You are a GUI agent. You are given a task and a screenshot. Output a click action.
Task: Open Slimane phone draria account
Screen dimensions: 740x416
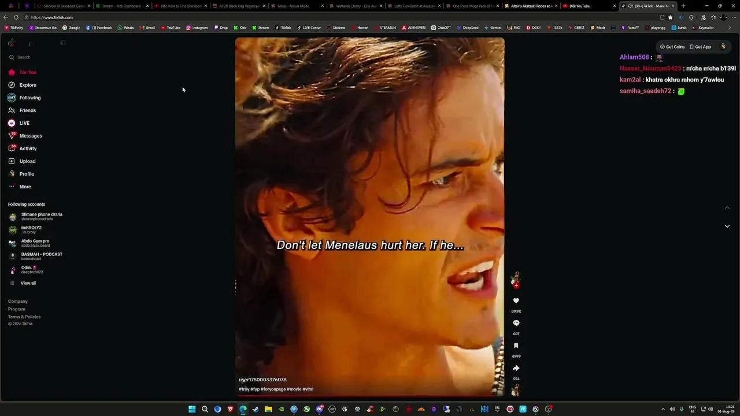[x=36, y=216]
